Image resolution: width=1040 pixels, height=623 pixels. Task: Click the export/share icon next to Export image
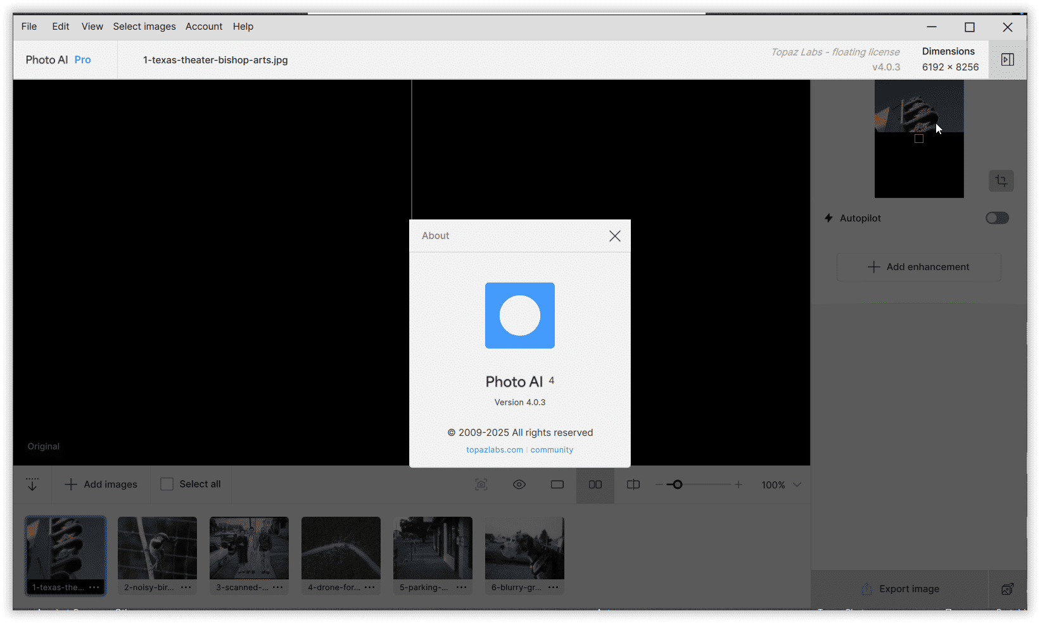(x=1007, y=589)
